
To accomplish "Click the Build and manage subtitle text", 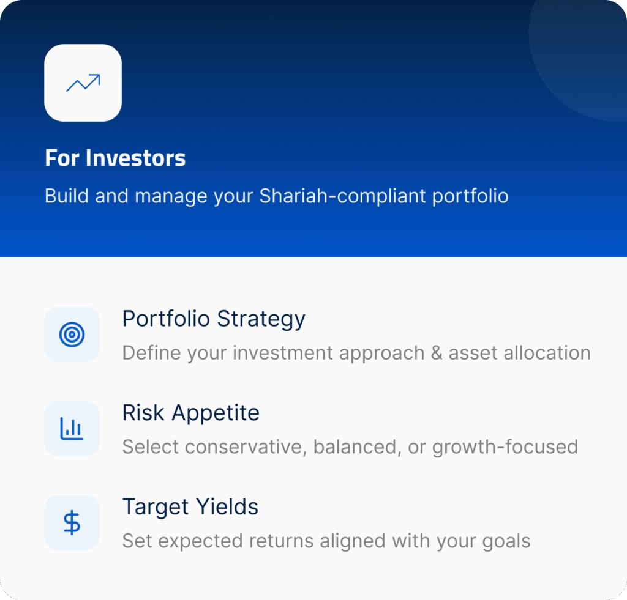I will coord(276,196).
